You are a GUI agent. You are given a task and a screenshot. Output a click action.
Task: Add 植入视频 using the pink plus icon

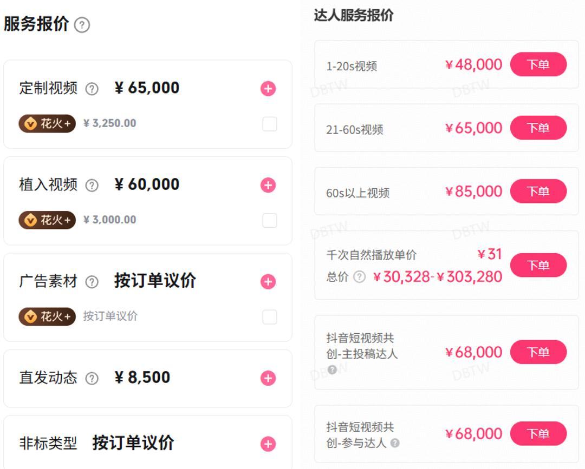pos(268,185)
